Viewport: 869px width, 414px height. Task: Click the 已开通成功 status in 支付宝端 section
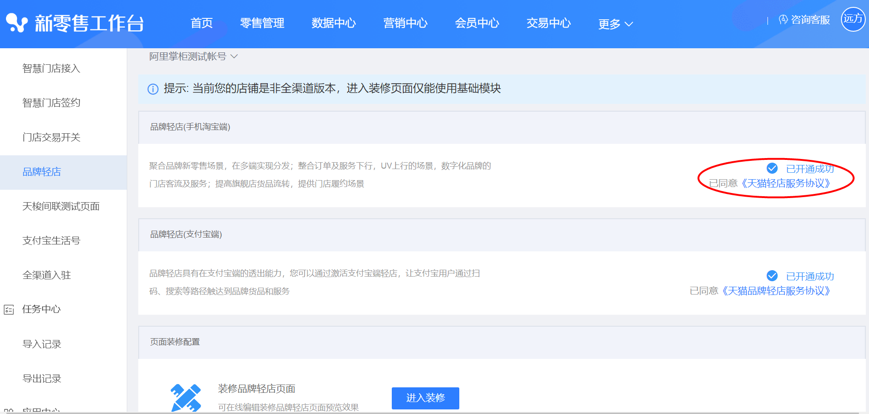click(x=810, y=276)
